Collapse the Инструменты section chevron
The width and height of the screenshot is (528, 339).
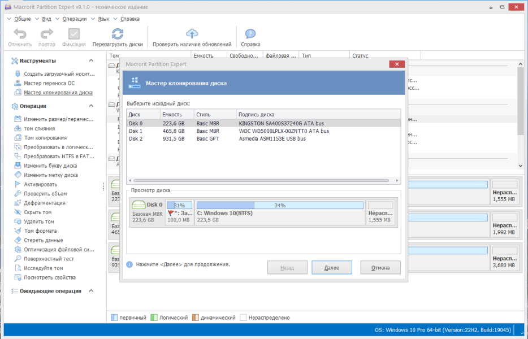91,60
